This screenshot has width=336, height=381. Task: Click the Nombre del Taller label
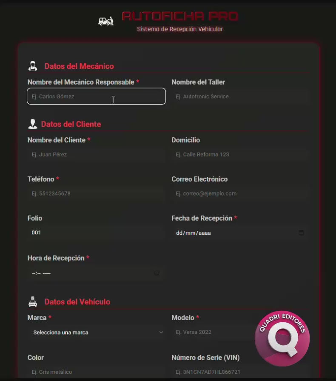pos(198,82)
